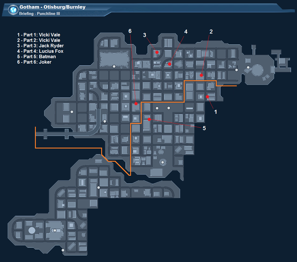The width and height of the screenshot is (297, 262).
Task: Click the globe icon beside Gotham title
Action: pos(13,10)
